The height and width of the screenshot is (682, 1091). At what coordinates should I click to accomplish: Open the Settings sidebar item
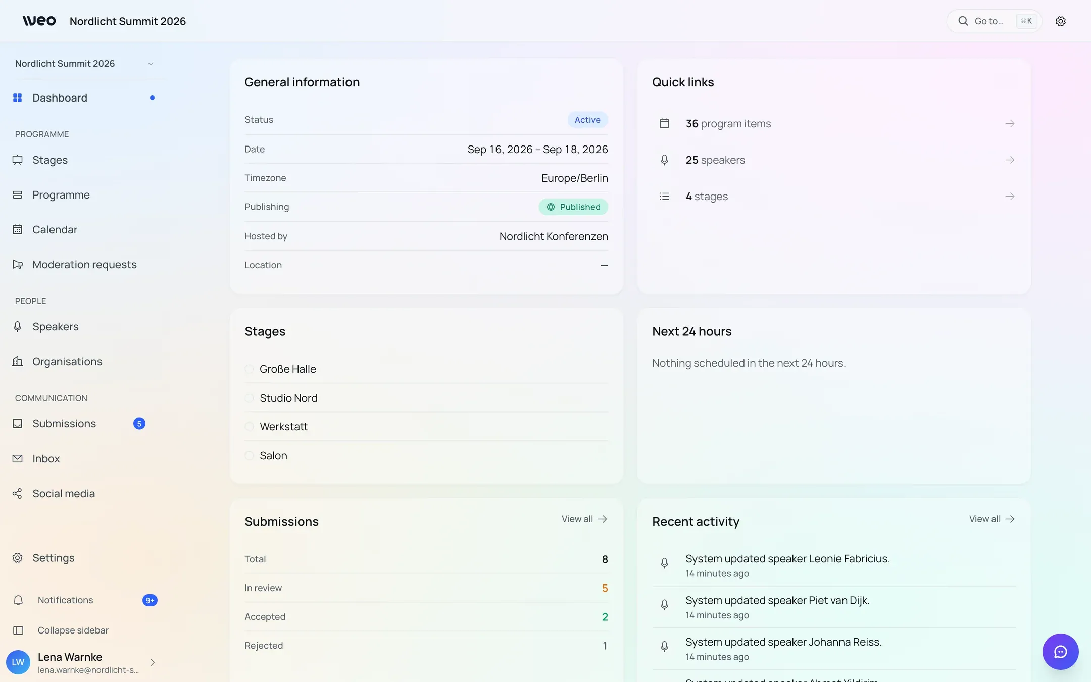tap(84, 558)
